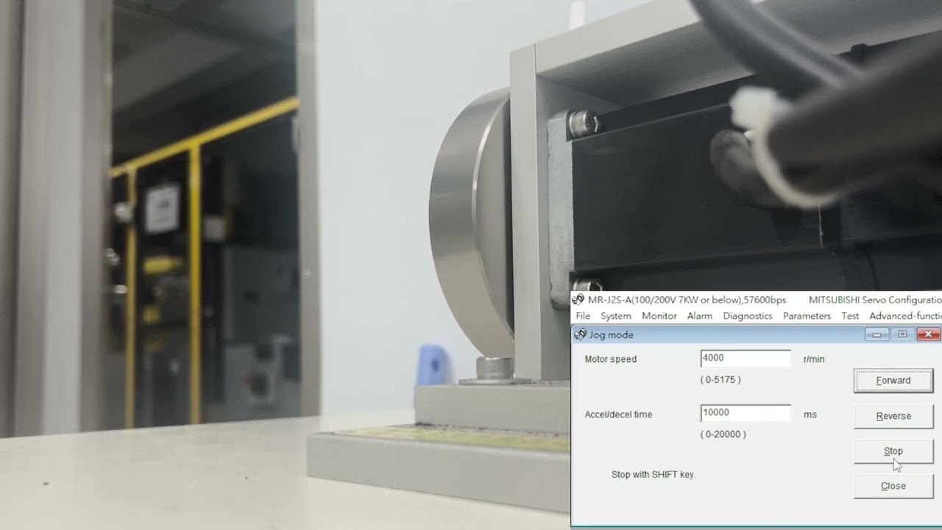Stop the motor with Stop button
942x530 pixels.
pyautogui.click(x=893, y=451)
